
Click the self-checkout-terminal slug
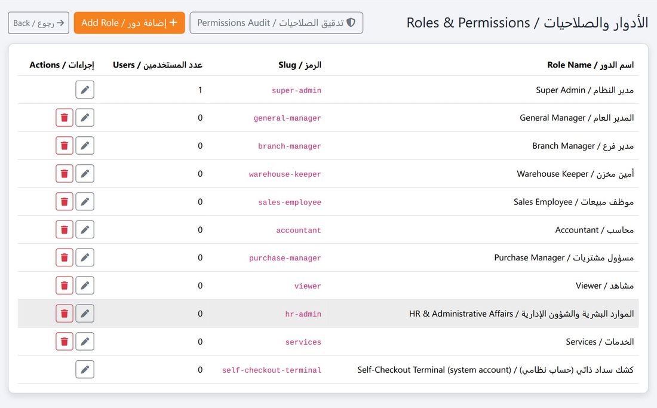tap(272, 370)
